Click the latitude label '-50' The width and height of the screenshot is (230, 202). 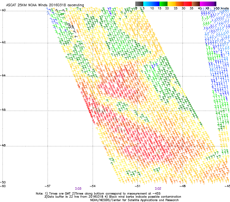click(x=3, y=182)
